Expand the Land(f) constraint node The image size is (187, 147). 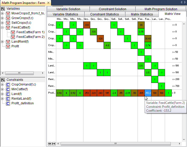[2, 94]
